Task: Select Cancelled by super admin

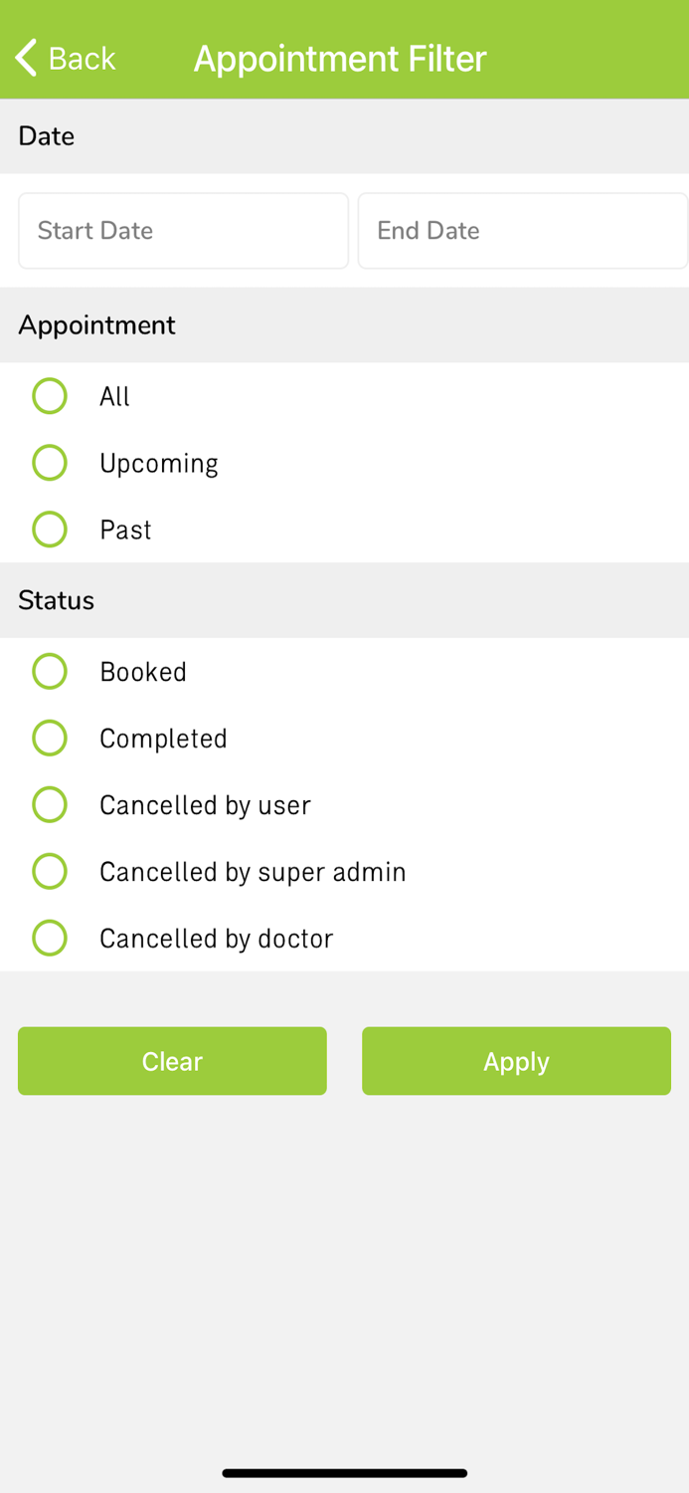Action: 49,871
